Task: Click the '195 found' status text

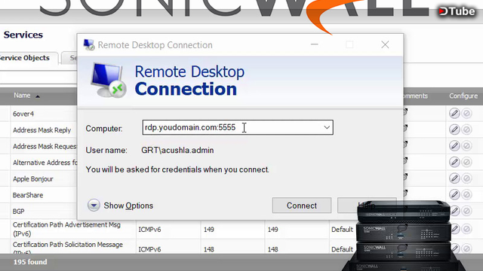Action: pyautogui.click(x=30, y=262)
